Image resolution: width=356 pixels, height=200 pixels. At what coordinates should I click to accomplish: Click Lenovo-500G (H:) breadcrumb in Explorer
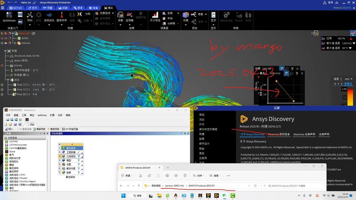[174, 186]
